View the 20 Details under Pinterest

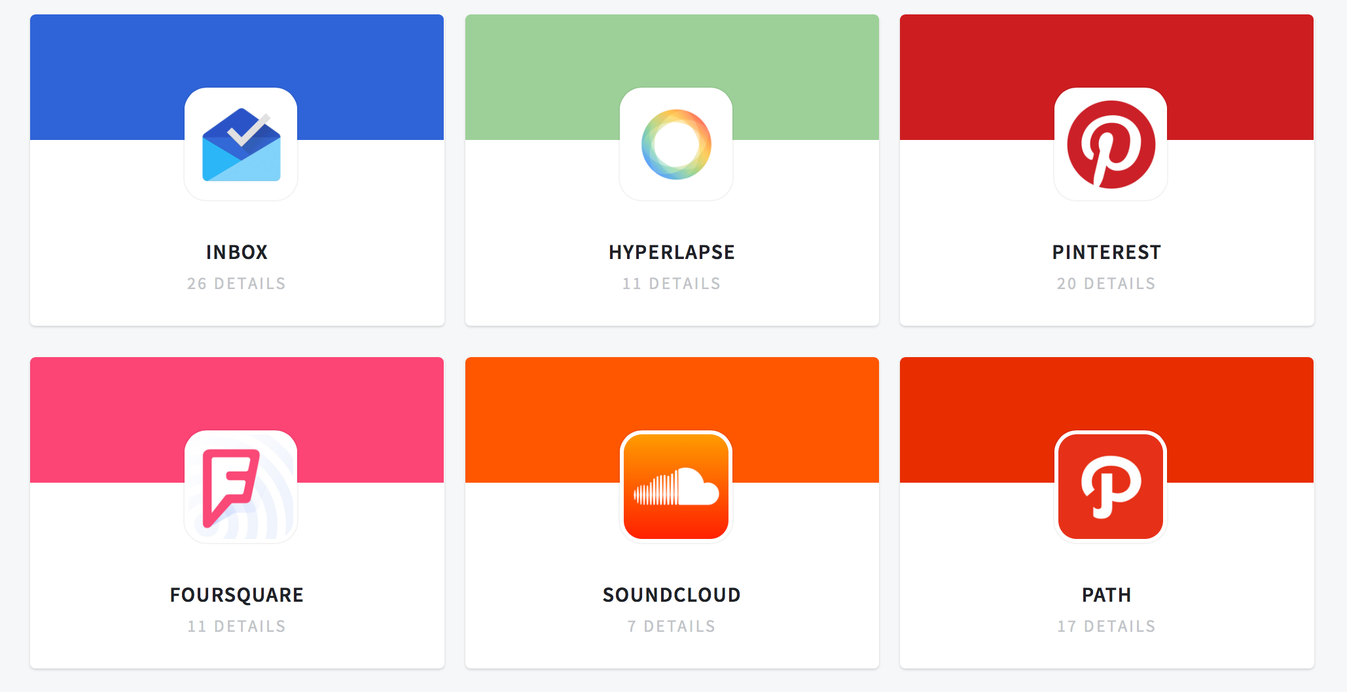(x=1107, y=284)
